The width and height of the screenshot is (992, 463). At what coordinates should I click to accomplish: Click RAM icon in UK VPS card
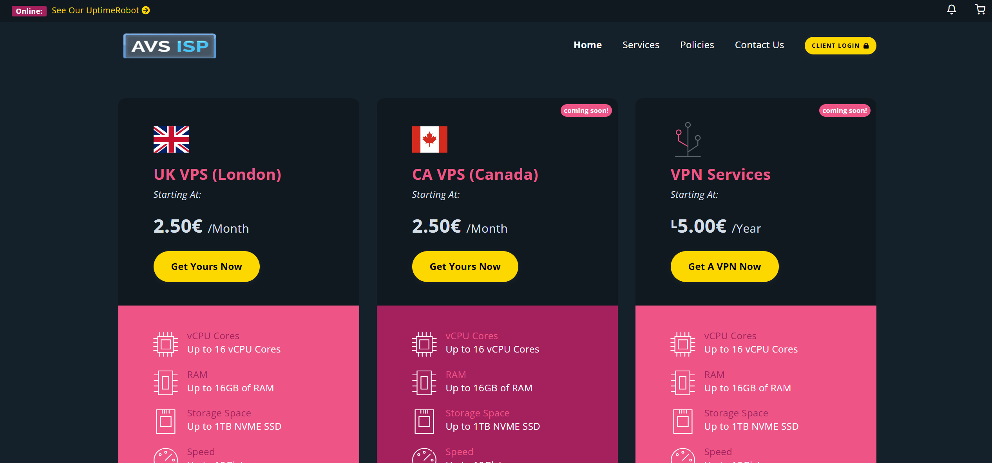pyautogui.click(x=166, y=383)
